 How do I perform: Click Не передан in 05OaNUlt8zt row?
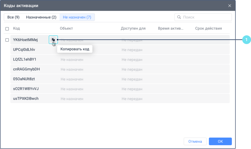[132, 79]
